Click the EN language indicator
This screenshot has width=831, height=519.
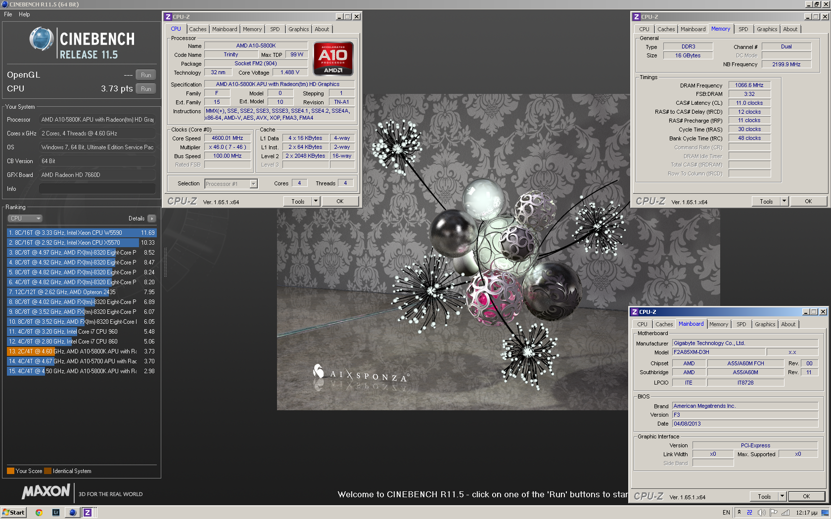pyautogui.click(x=726, y=513)
